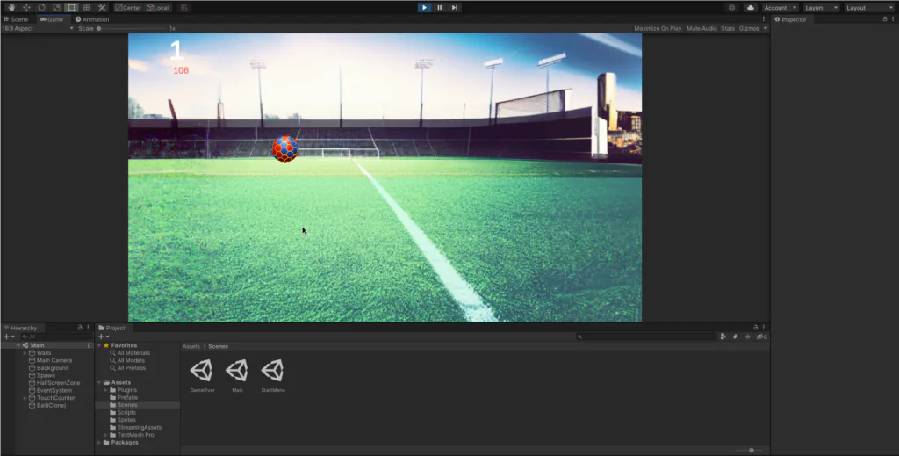Screen dimensions: 899x456
Task: Collapse the Main scene in Hierarchy
Action: pyautogui.click(x=18, y=345)
